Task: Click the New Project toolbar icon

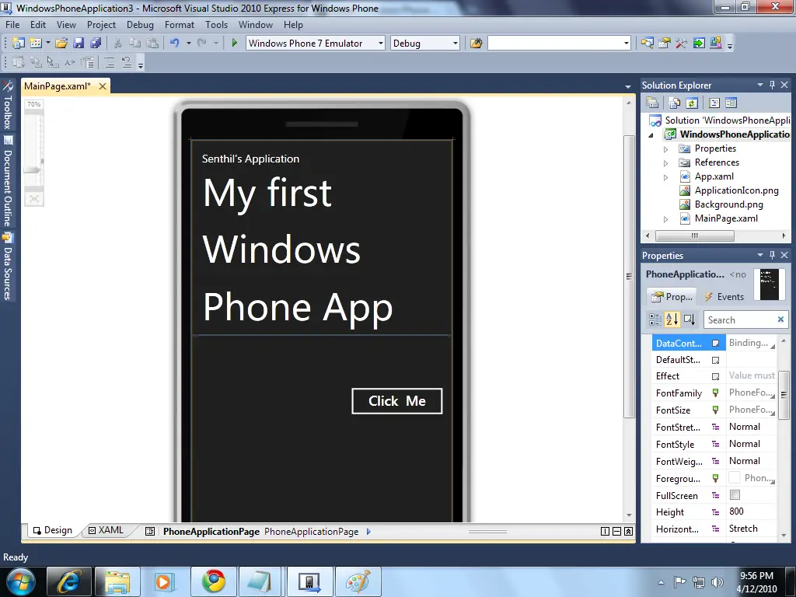Action: coord(19,44)
